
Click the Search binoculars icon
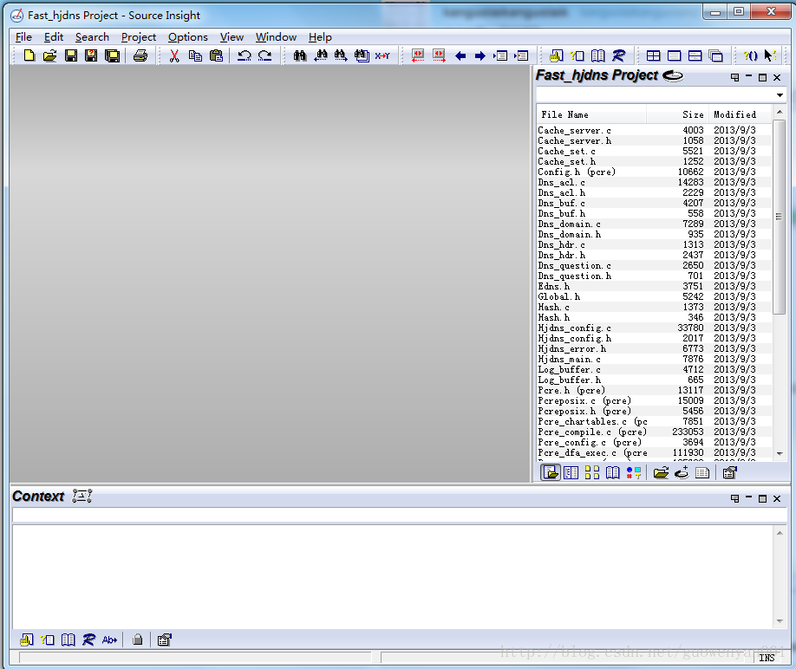coord(300,55)
